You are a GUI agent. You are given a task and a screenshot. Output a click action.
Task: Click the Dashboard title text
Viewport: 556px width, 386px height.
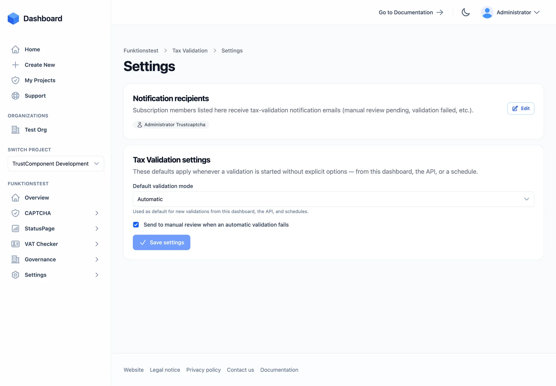pos(43,19)
